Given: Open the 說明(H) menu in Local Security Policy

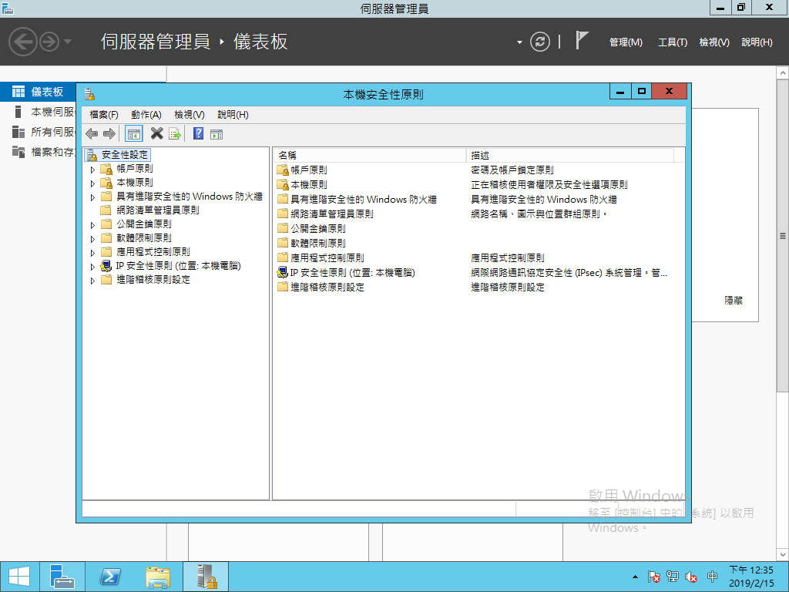Looking at the screenshot, I should [x=233, y=115].
